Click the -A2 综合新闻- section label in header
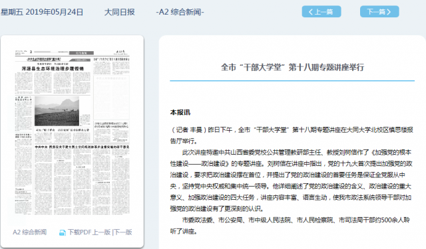 [180, 12]
